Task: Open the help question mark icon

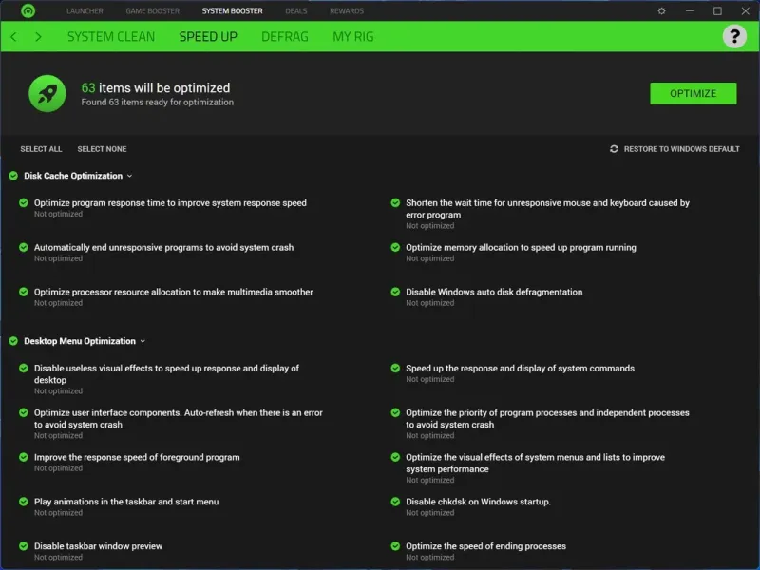Action: coord(734,36)
